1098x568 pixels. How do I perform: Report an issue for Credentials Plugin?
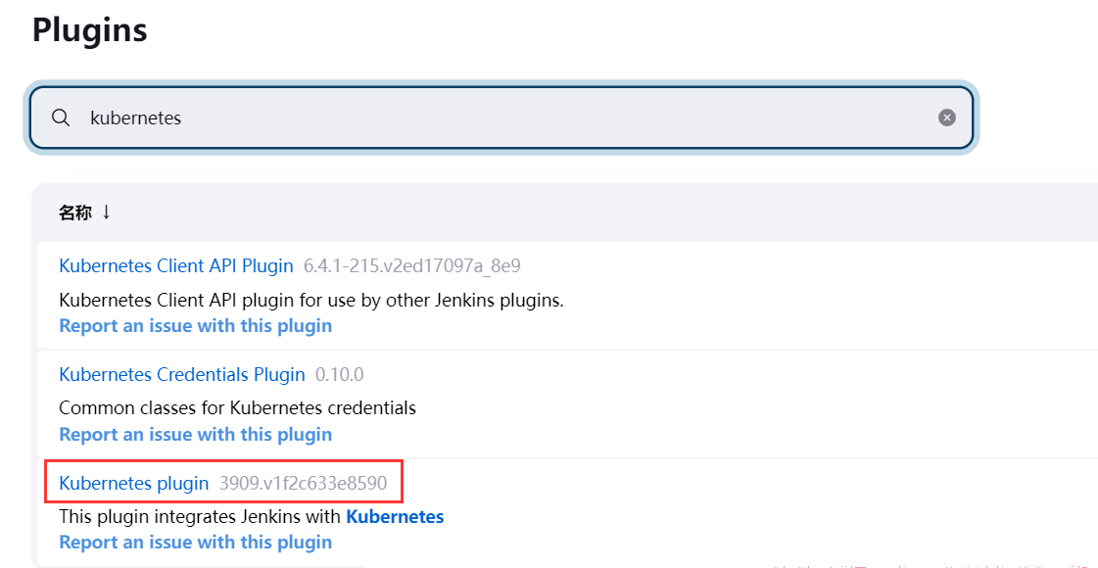(195, 434)
